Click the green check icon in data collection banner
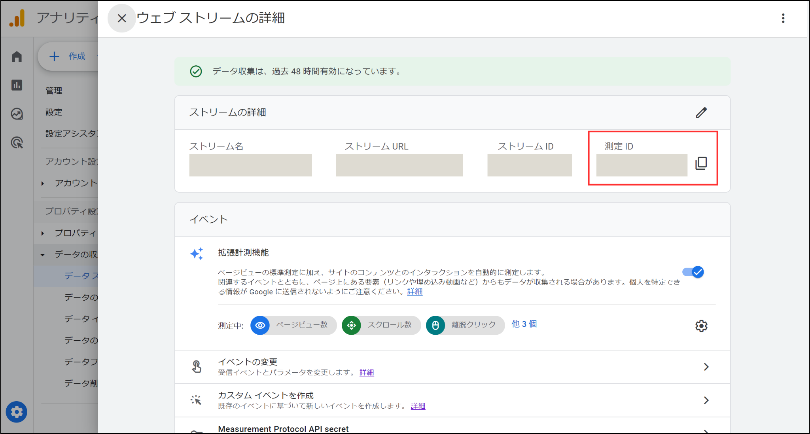Screen dimensions: 810x434 pos(196,71)
